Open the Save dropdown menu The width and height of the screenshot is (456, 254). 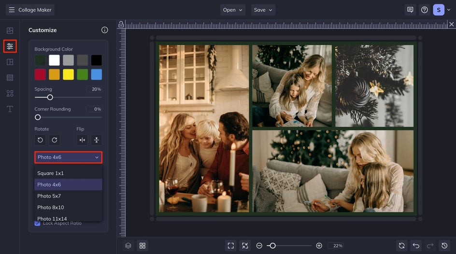pyautogui.click(x=263, y=10)
